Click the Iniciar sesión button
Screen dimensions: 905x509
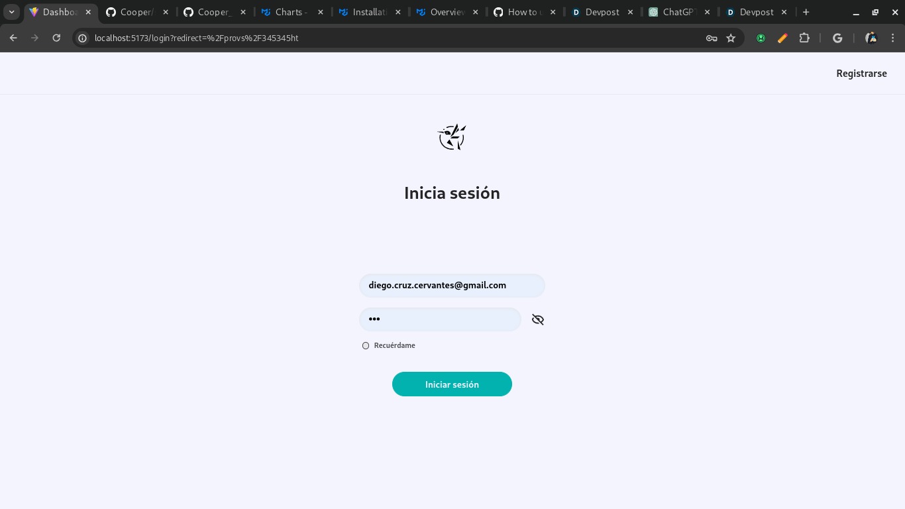pyautogui.click(x=452, y=384)
